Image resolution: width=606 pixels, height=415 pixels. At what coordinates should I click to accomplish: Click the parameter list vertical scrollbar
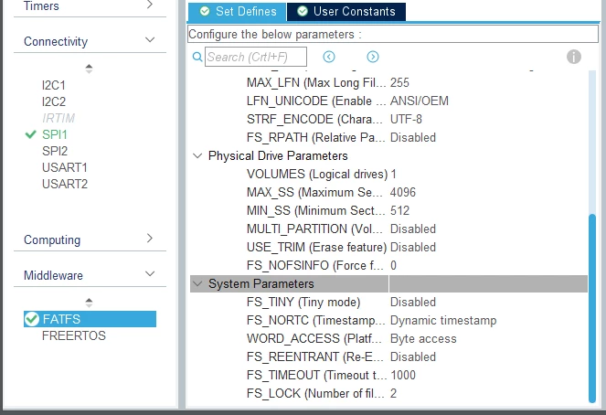[592, 308]
